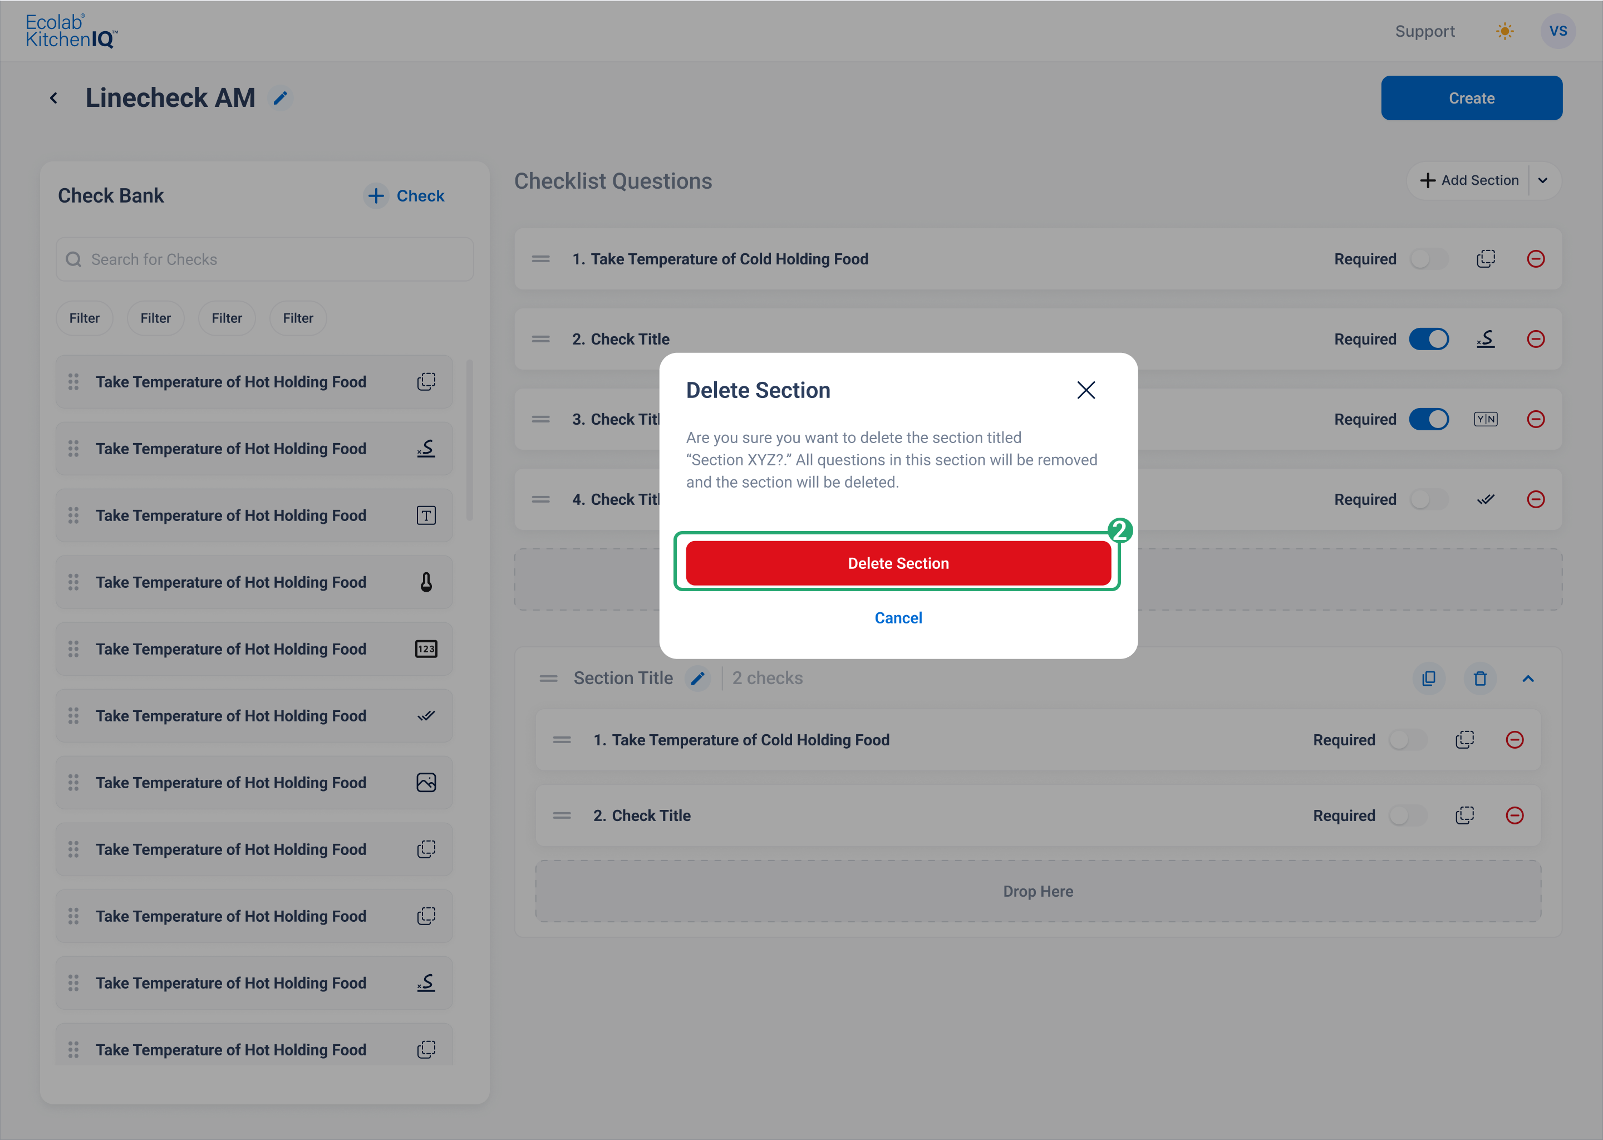
Task: Click signature type icon on top 2. Check Title
Action: pos(1485,339)
